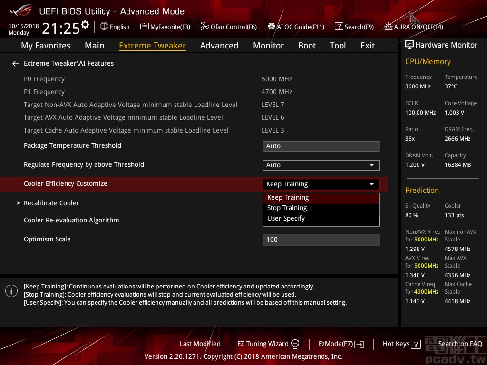
Task: Collapse the Cooler Efficiency Customize dropdown
Action: pyautogui.click(x=321, y=184)
